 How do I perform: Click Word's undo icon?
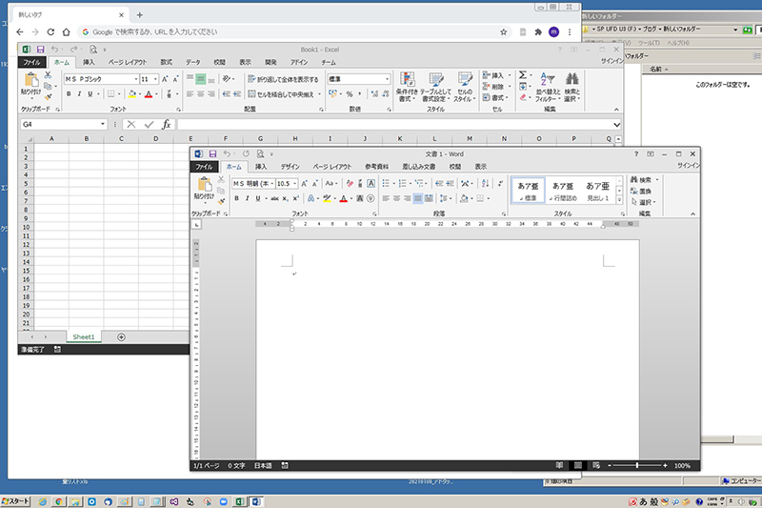pyautogui.click(x=227, y=154)
